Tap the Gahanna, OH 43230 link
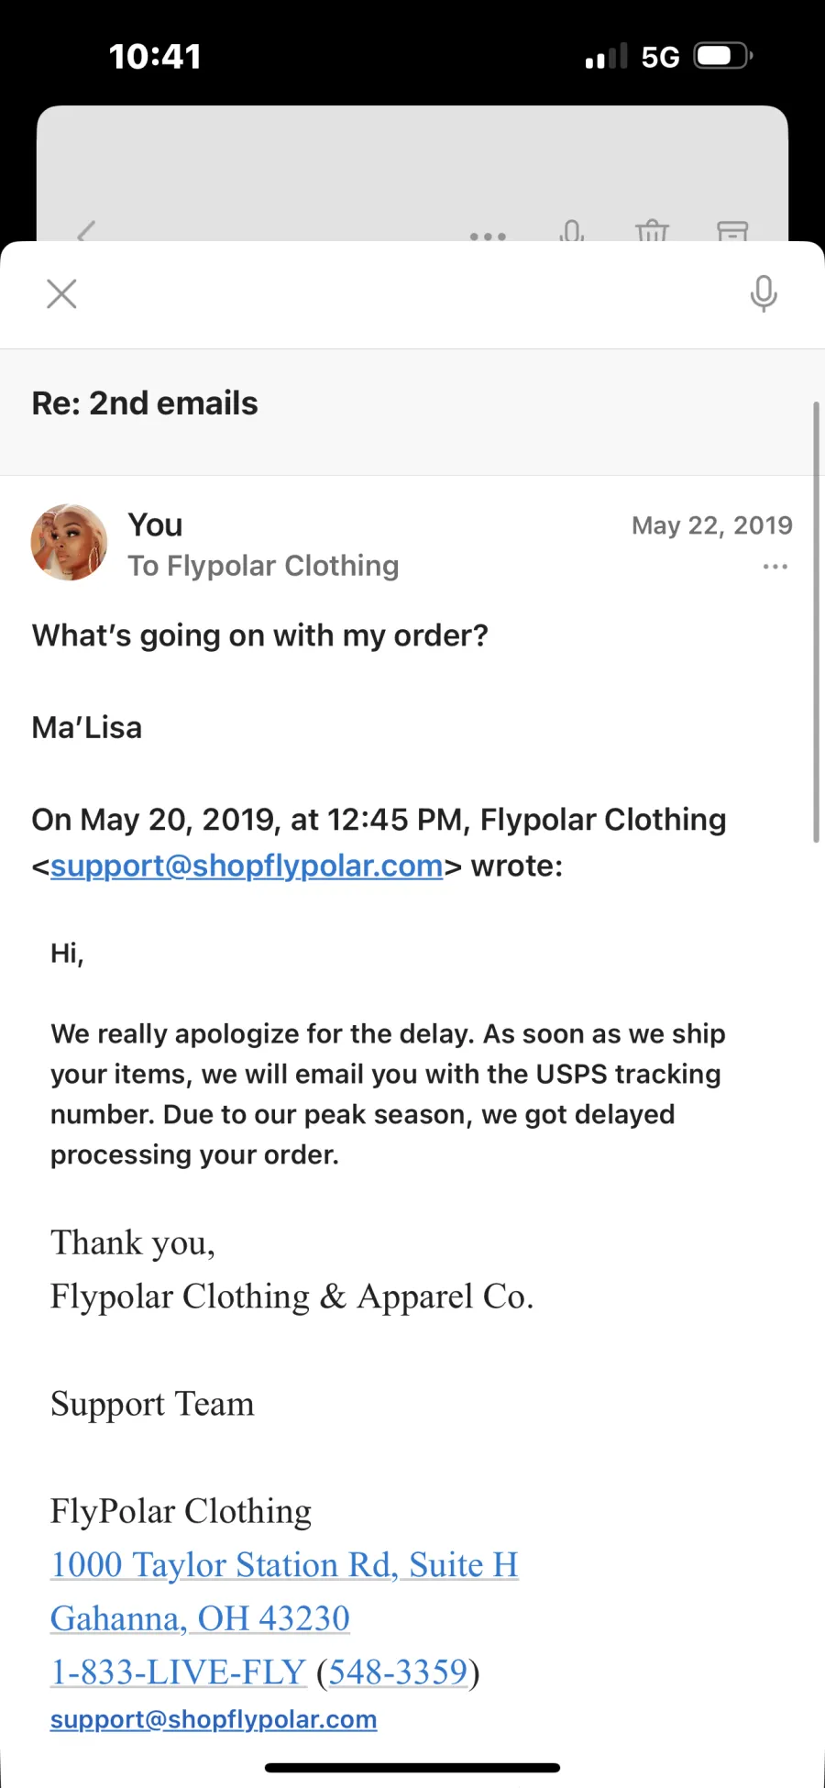 [x=200, y=1618]
